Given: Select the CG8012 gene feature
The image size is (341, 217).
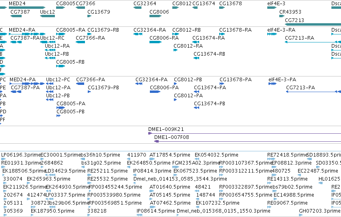Looking at the screenshot, I should pyautogui.click(x=176, y=8).
